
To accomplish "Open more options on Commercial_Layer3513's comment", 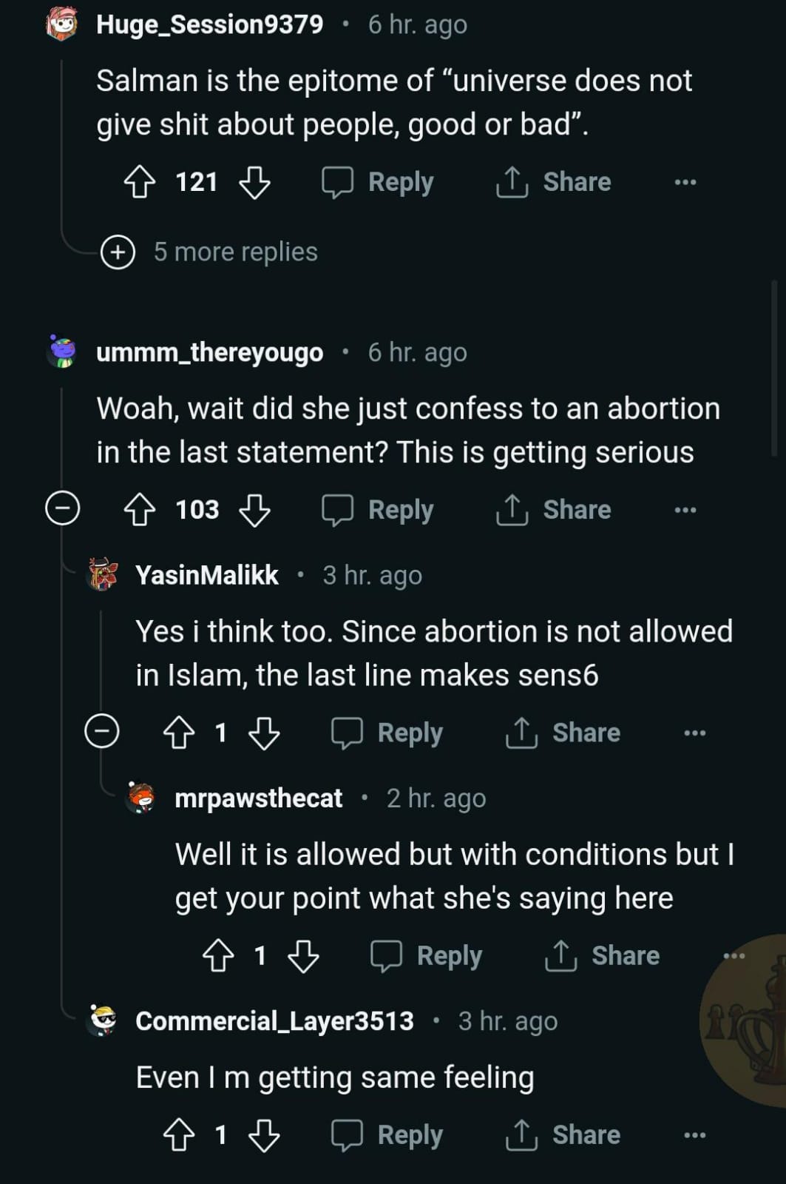I will point(694,1135).
